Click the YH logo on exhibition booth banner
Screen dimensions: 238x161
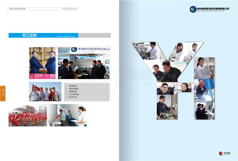coord(74,50)
